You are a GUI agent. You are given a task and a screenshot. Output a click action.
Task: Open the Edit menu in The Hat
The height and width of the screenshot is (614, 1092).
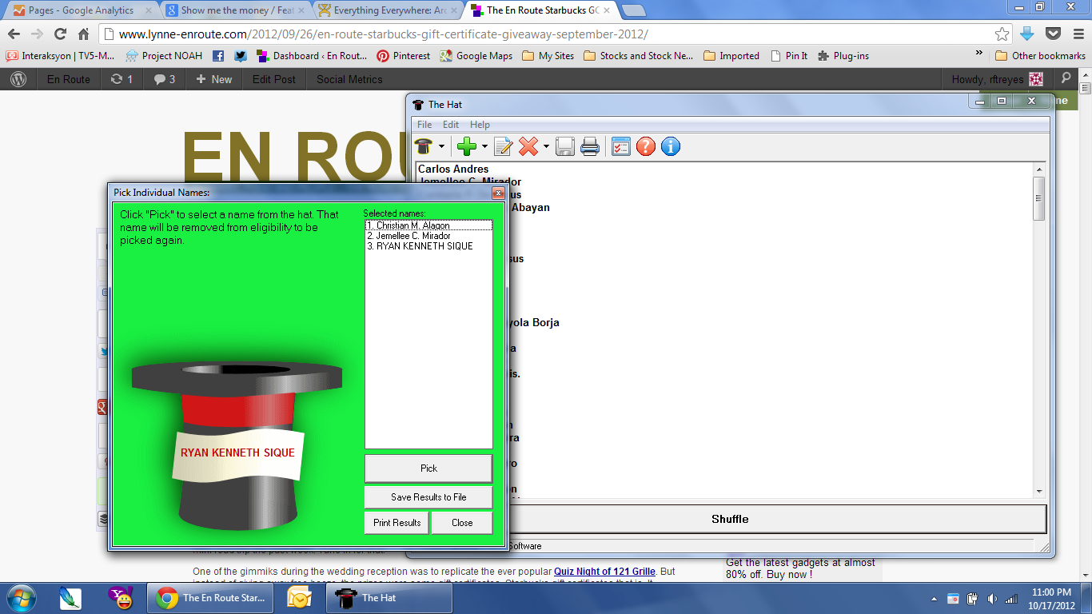[451, 125]
